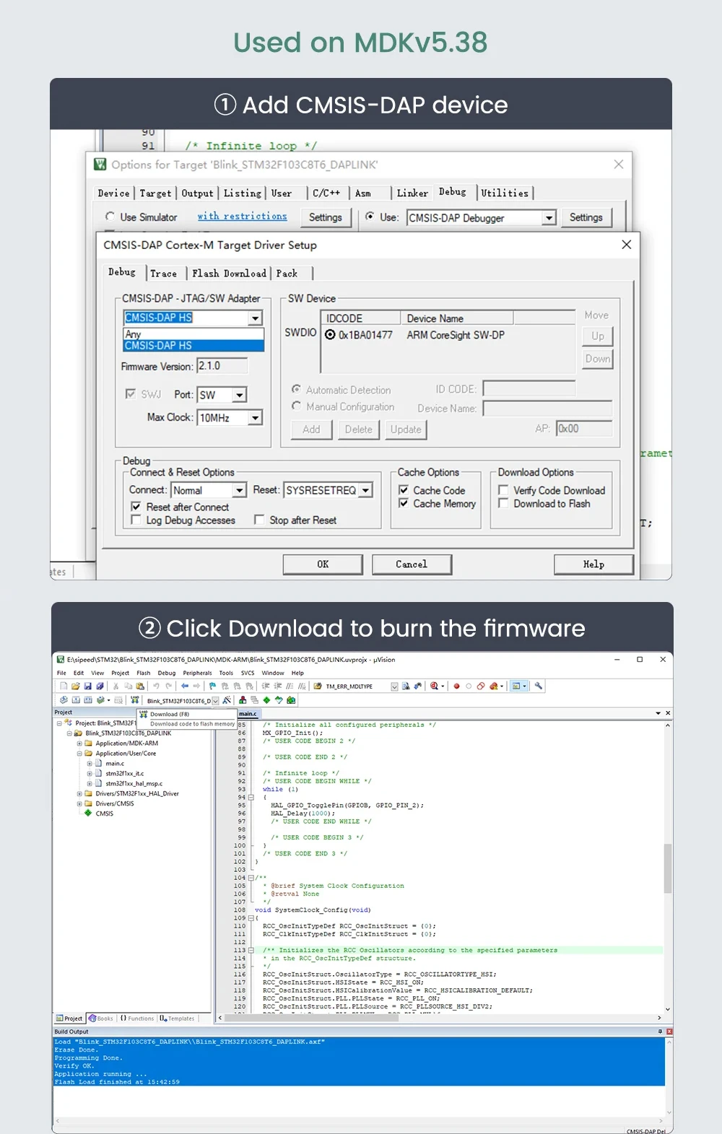This screenshot has height=1134, width=722.
Task: Click Settings next to CMSIS-DAP Debugger
Action: 586,217
